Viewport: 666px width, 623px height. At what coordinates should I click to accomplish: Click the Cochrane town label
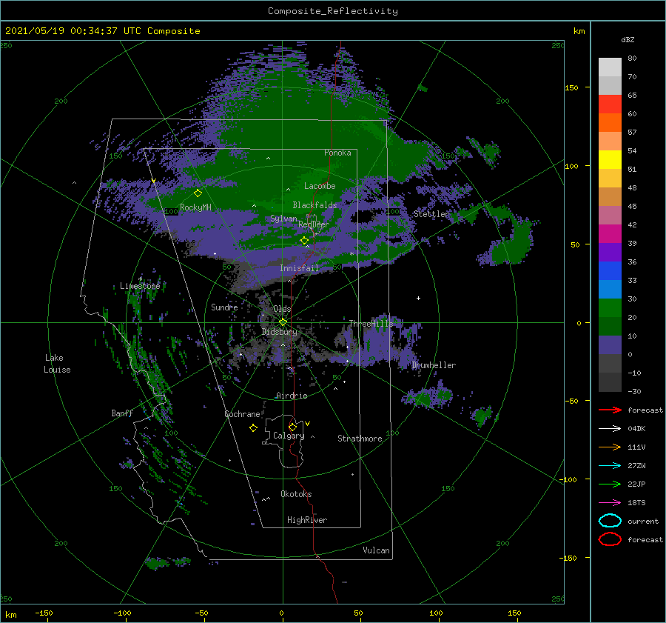point(242,414)
